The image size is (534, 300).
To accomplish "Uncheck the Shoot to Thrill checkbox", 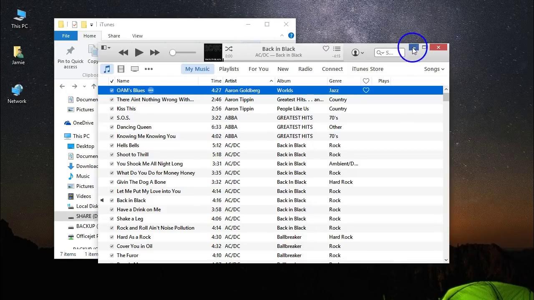I will [x=111, y=155].
